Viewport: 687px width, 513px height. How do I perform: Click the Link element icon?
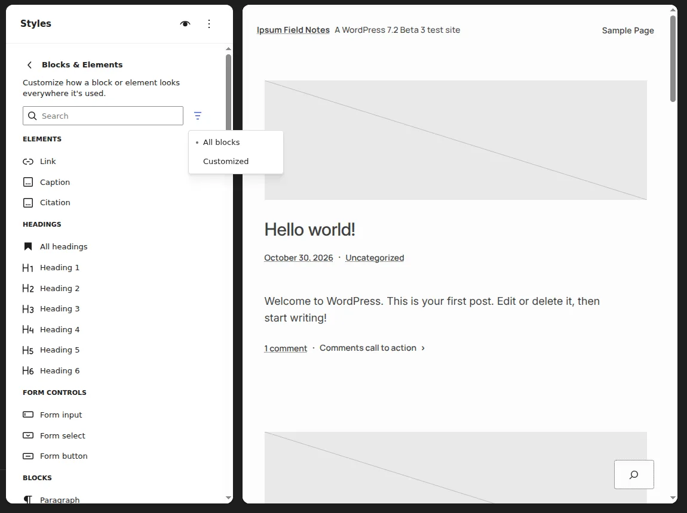tap(28, 162)
